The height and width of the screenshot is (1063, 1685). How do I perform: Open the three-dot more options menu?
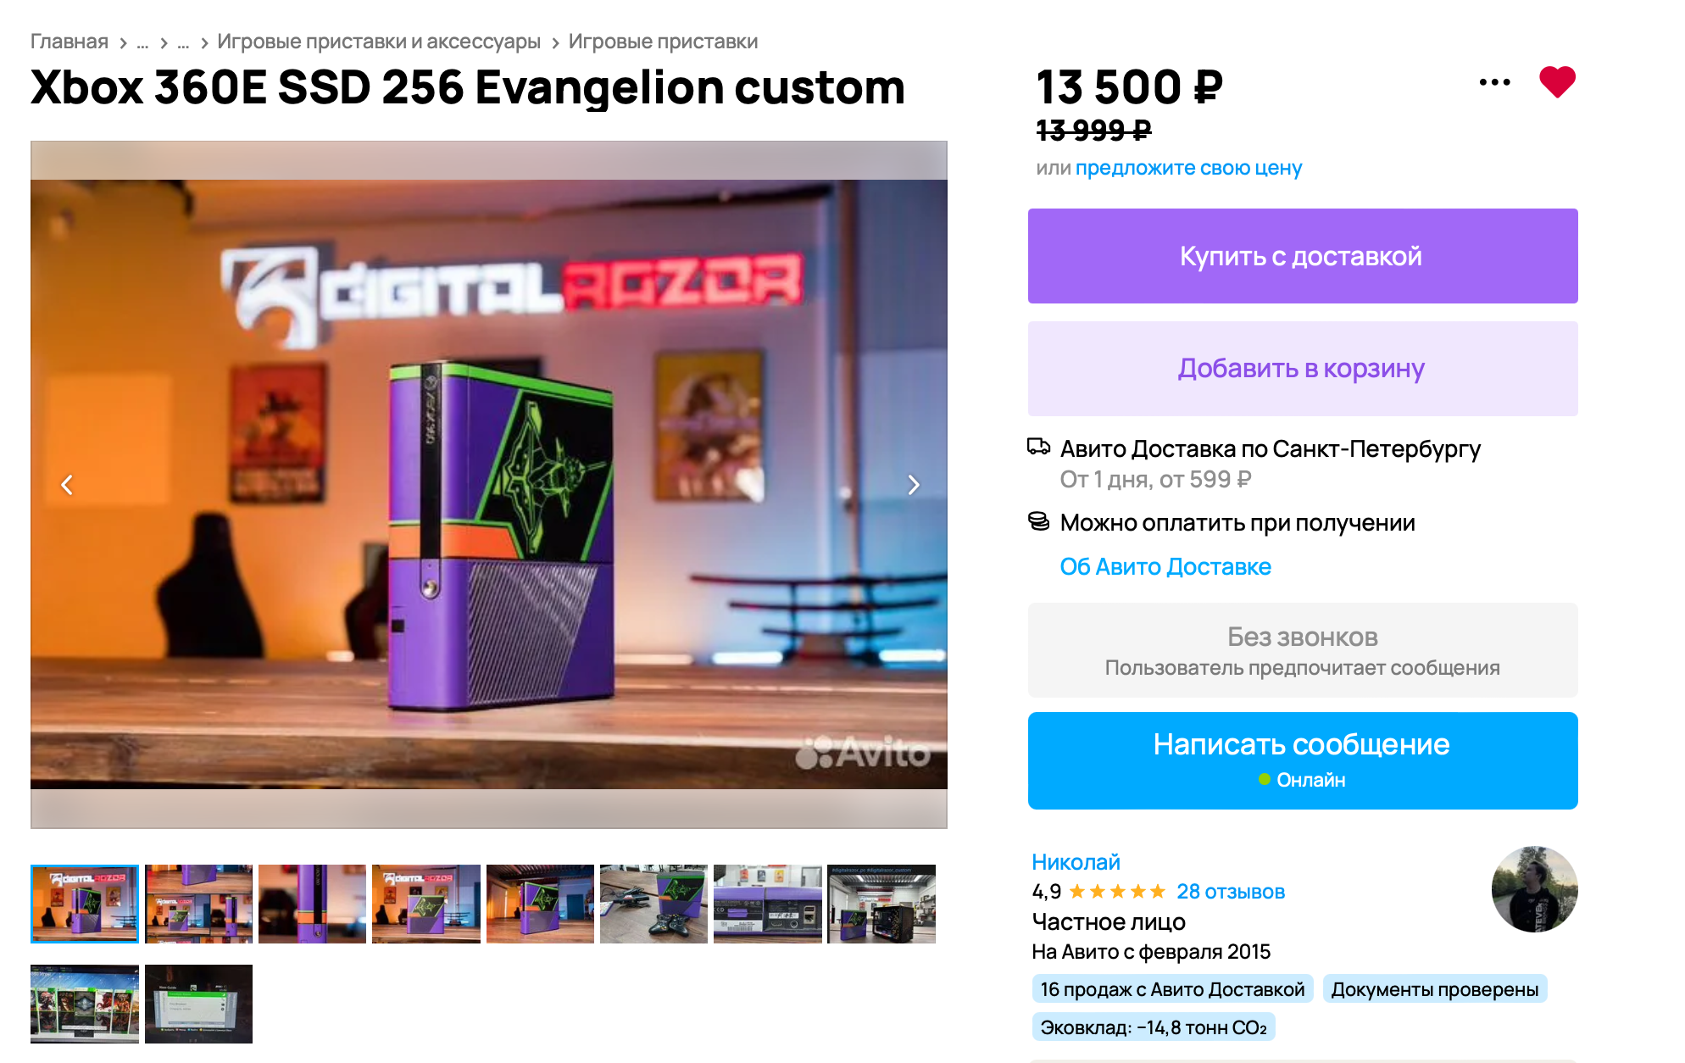coord(1494,82)
